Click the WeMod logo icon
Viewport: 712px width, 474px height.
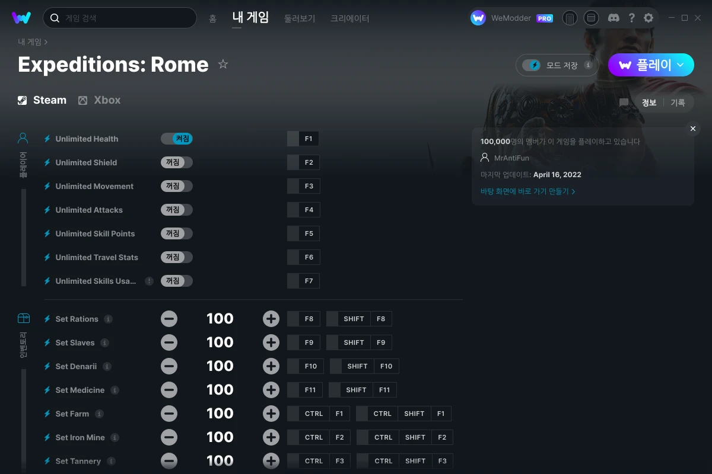(21, 18)
